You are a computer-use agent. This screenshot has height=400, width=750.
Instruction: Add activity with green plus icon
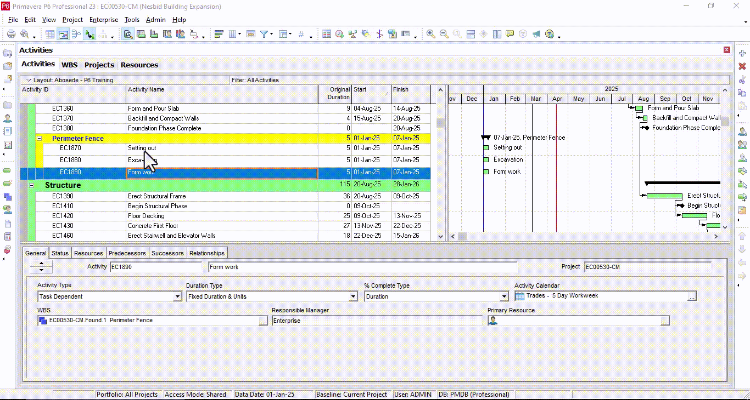[742, 53]
